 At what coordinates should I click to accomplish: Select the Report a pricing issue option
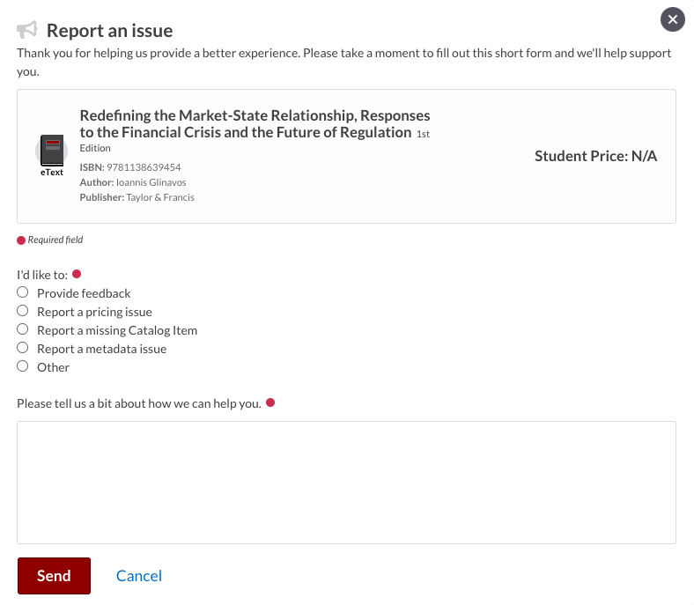(x=23, y=311)
